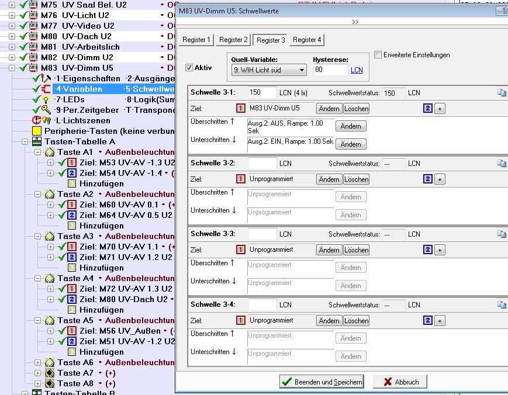Click the red target 1 icon in Schwelle 3-1

point(241,108)
